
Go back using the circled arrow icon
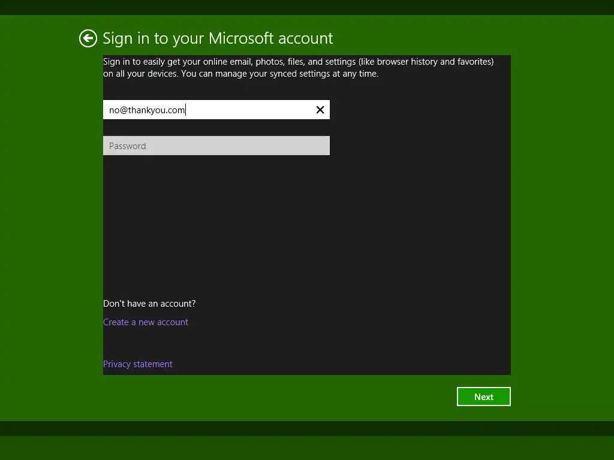tap(88, 38)
